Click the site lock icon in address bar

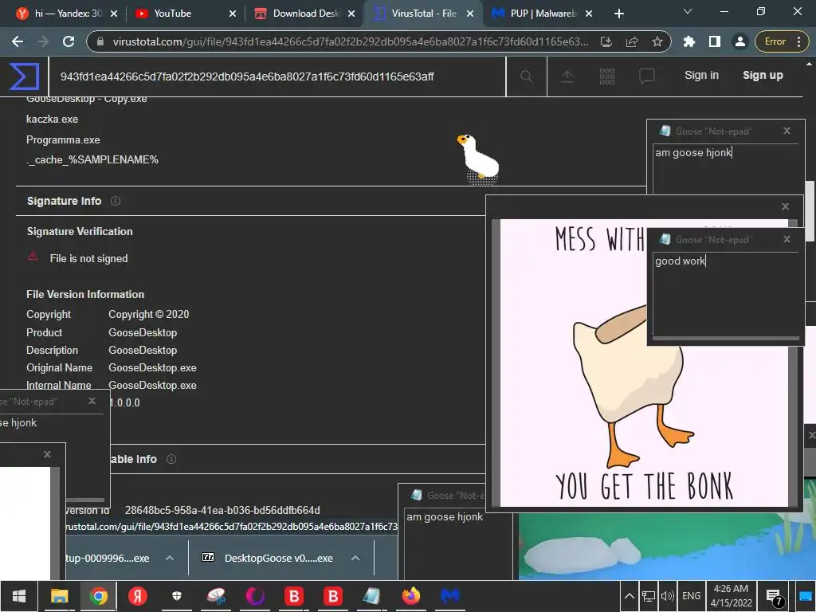[101, 41]
